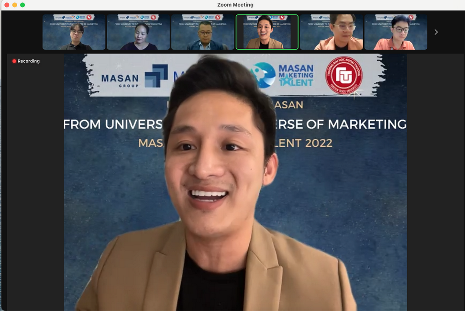Image resolution: width=465 pixels, height=311 pixels.
Task: Click the "Recording" status label
Action: 29,61
